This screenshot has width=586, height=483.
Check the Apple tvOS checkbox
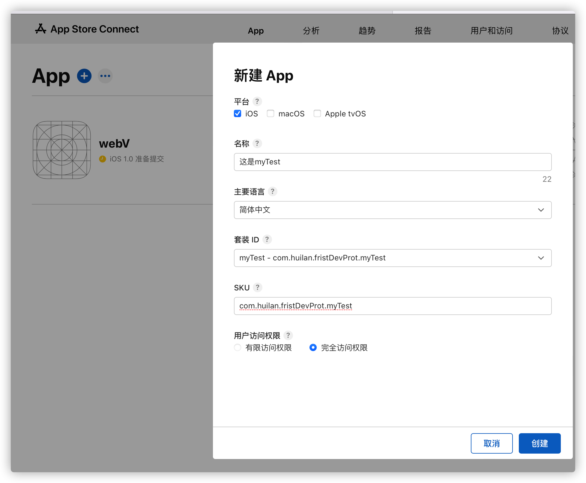click(x=317, y=114)
